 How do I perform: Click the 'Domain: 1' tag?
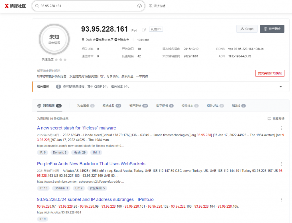[x=61, y=188]
